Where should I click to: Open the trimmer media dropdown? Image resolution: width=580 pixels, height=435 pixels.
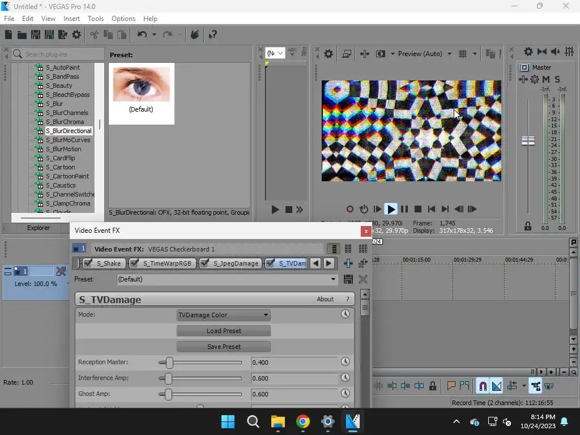coord(275,53)
